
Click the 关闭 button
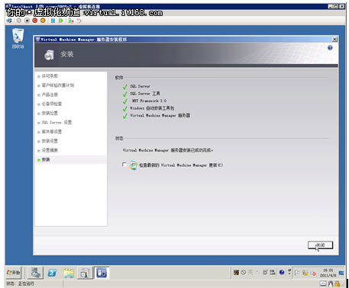tap(320, 245)
